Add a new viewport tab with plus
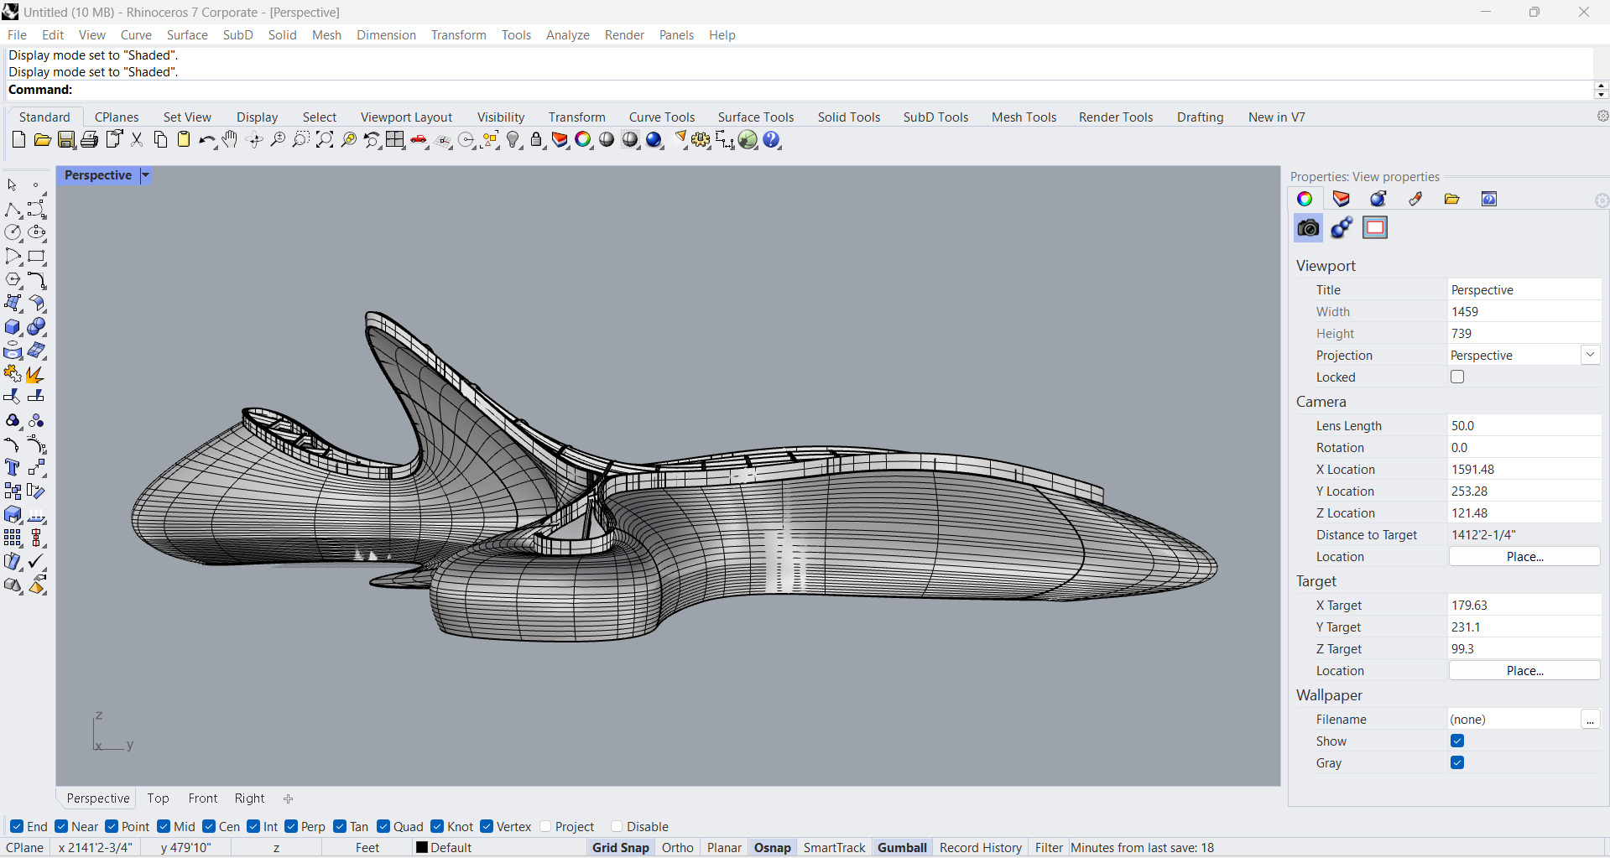The height and width of the screenshot is (858, 1610). (x=288, y=798)
